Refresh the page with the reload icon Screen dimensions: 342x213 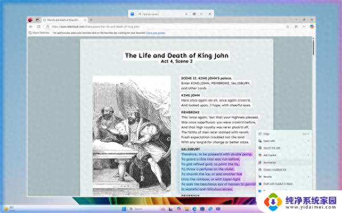click(39, 27)
